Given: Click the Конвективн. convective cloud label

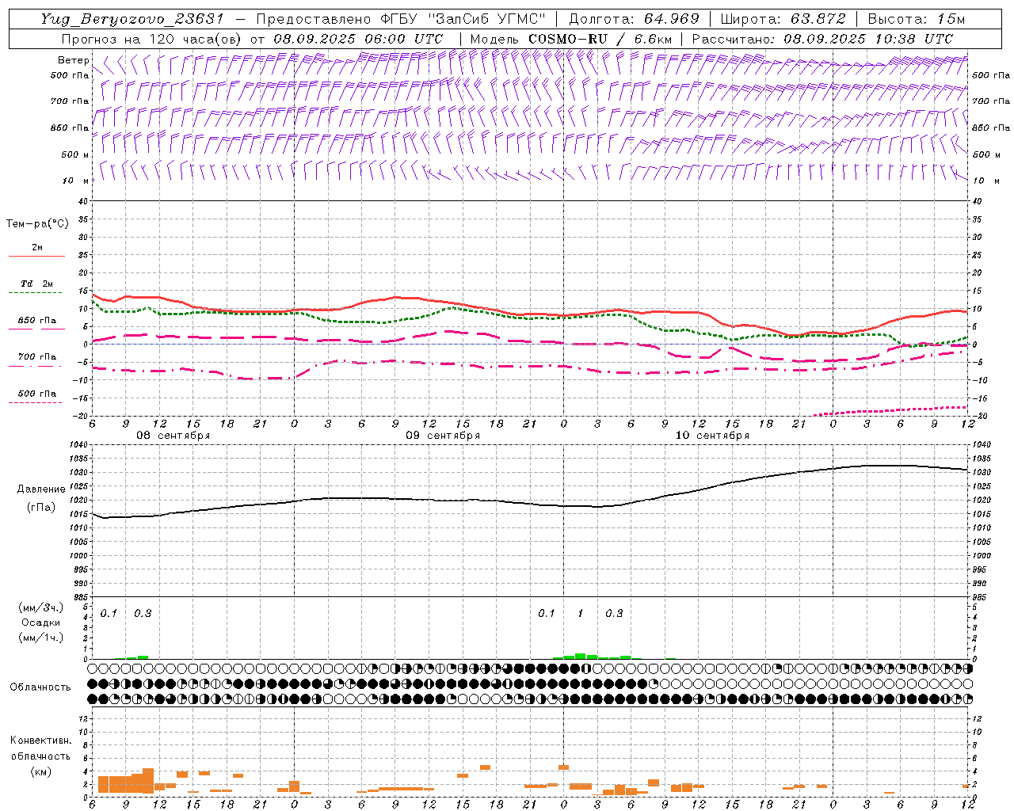Looking at the screenshot, I should pos(41,741).
